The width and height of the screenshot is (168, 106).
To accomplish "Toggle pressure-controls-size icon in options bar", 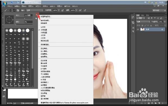I will tap(85, 10).
